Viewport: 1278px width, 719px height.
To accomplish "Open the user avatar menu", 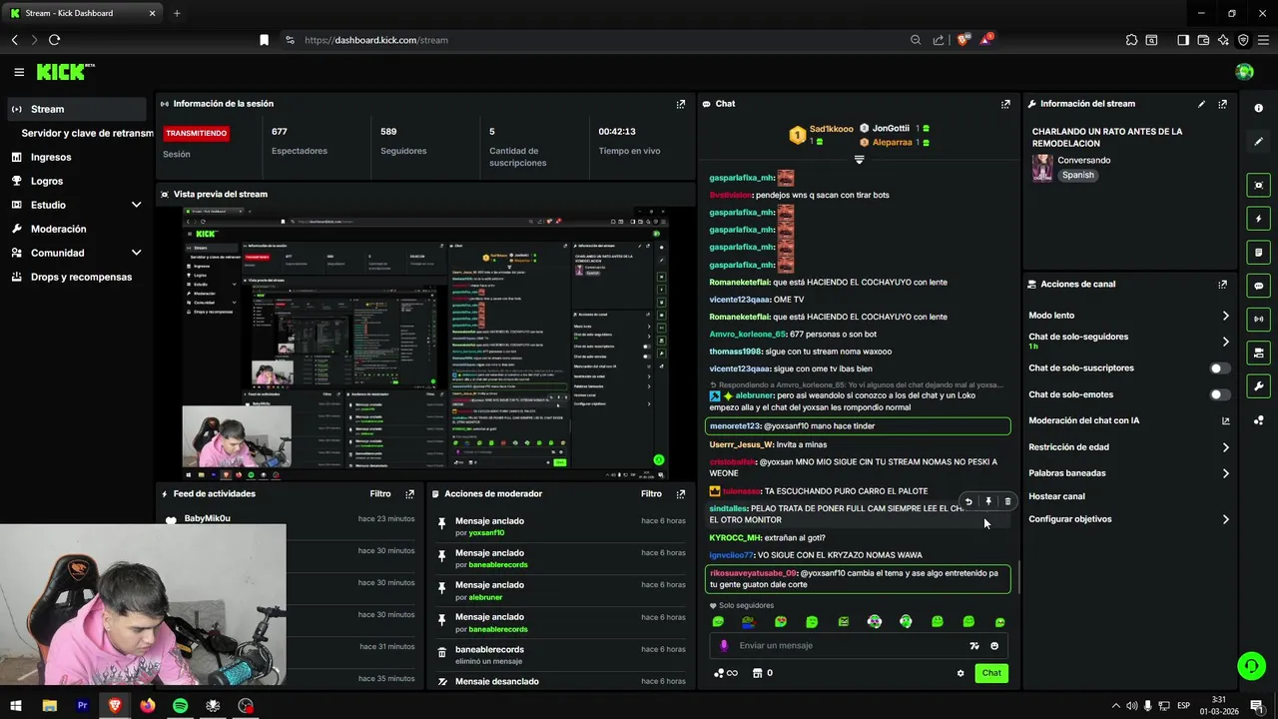I will 1244,72.
